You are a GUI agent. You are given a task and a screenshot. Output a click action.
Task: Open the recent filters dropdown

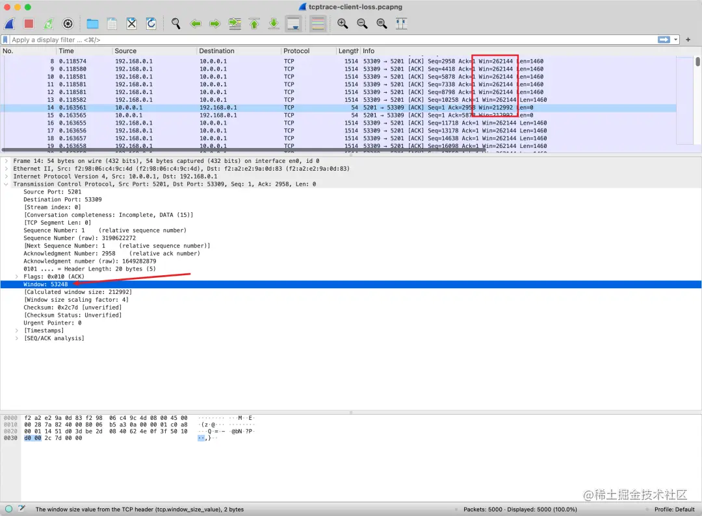(675, 40)
